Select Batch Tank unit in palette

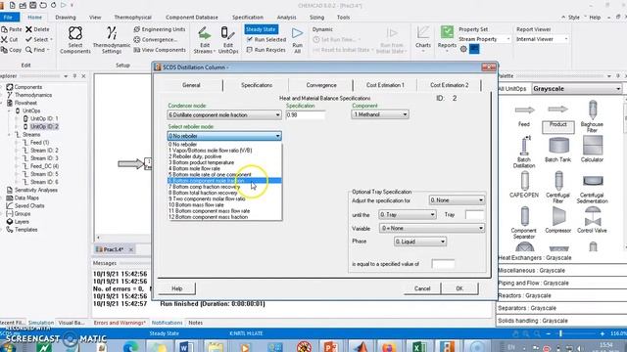557,150
